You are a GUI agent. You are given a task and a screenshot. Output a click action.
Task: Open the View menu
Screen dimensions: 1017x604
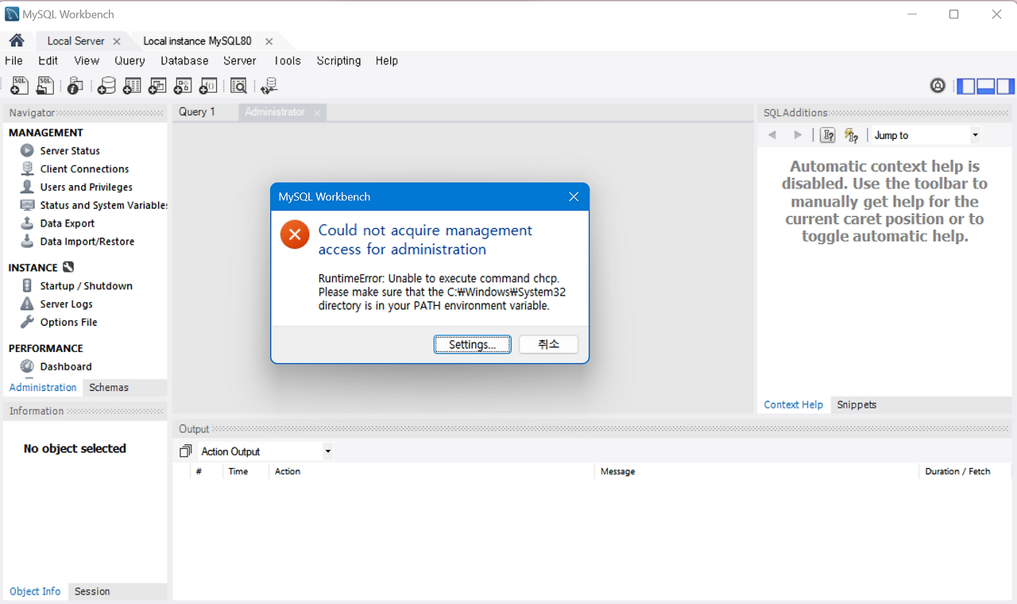(x=87, y=61)
